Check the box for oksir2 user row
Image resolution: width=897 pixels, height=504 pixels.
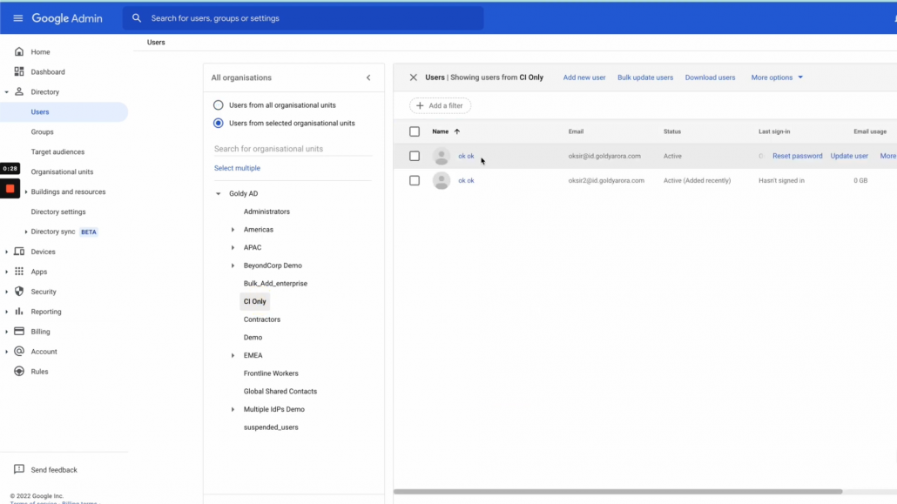pos(415,181)
